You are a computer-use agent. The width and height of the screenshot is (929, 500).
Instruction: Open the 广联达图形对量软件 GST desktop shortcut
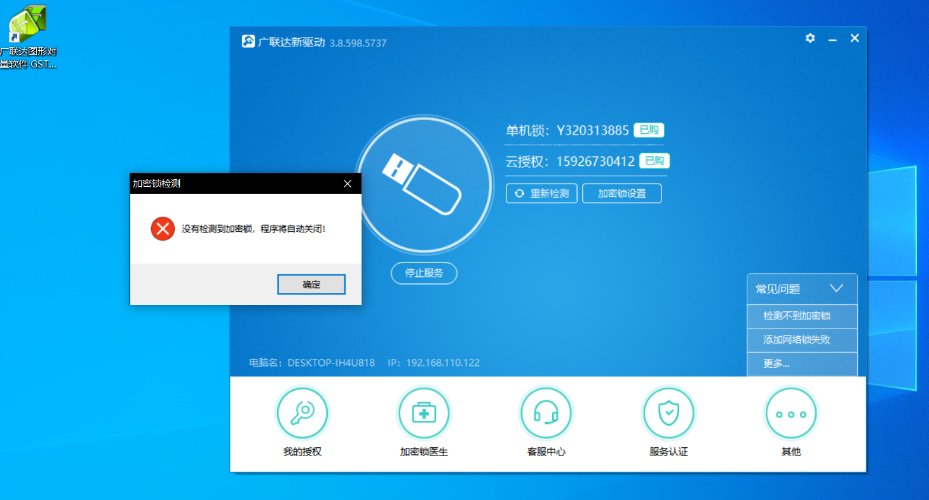click(x=28, y=37)
